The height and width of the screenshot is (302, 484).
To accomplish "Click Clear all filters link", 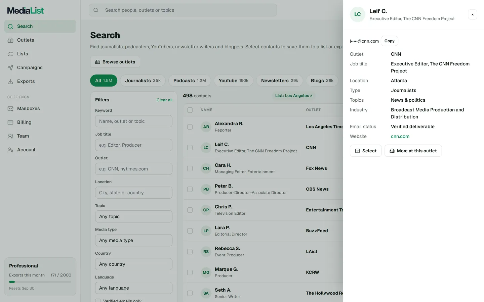I will click(164, 100).
